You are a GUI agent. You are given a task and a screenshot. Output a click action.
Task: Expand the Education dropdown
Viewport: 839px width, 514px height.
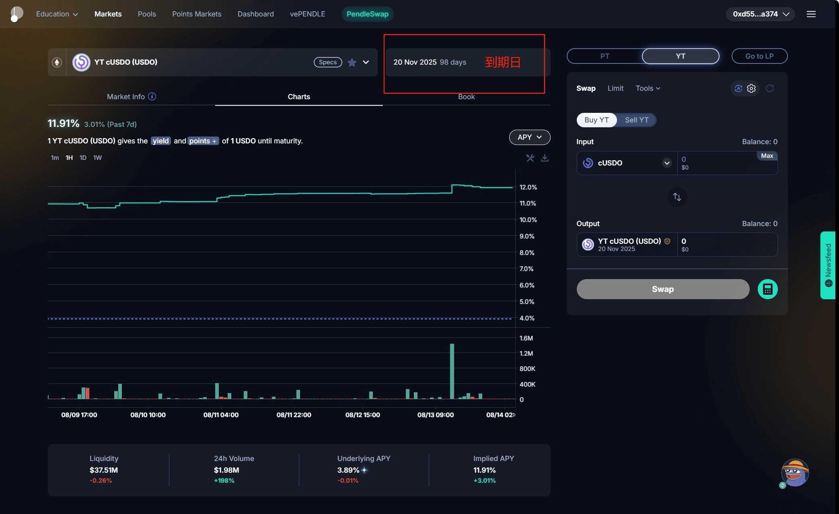click(x=57, y=14)
